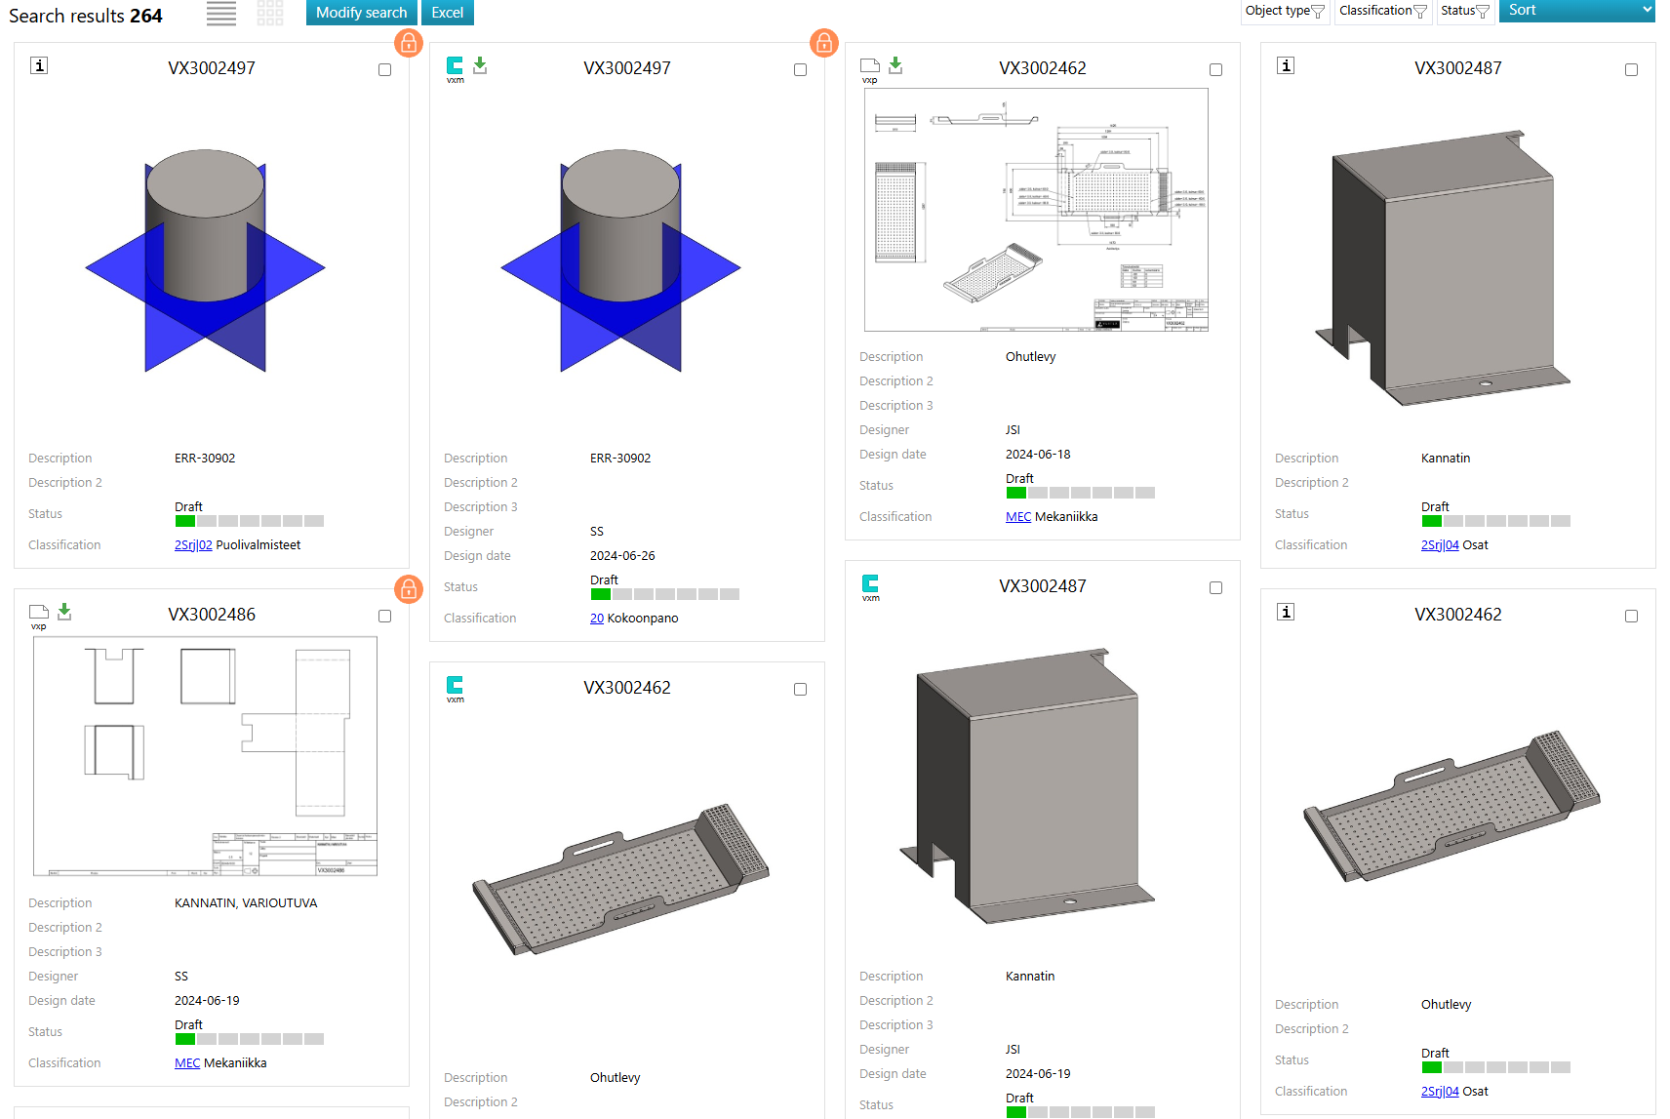
Task: Export the results with the Excel button
Action: [448, 13]
